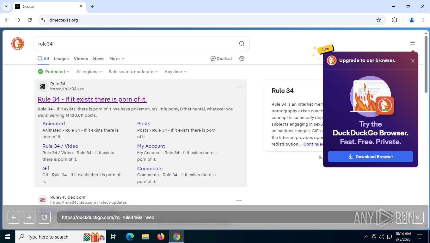Open the Comments sitelink
Viewport: 430px width, 243px height.
(x=150, y=169)
